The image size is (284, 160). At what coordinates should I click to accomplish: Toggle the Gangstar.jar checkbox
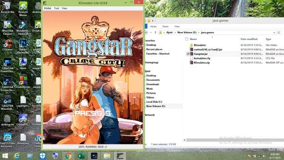188,54
